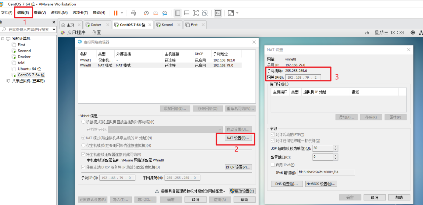Image resolution: width=423 pixels, height=205 pixels.
Task: Select the 仅主机模式 radio button
Action: tap(83, 145)
